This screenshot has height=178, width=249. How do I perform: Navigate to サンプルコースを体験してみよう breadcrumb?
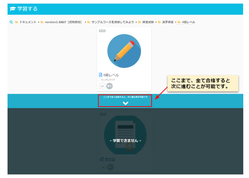coord(113,22)
